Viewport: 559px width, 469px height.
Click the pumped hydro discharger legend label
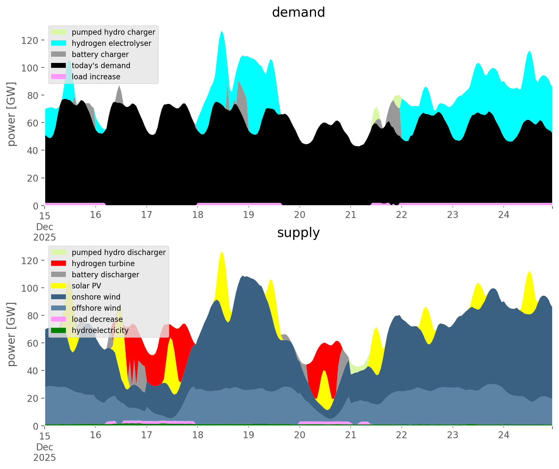119,252
